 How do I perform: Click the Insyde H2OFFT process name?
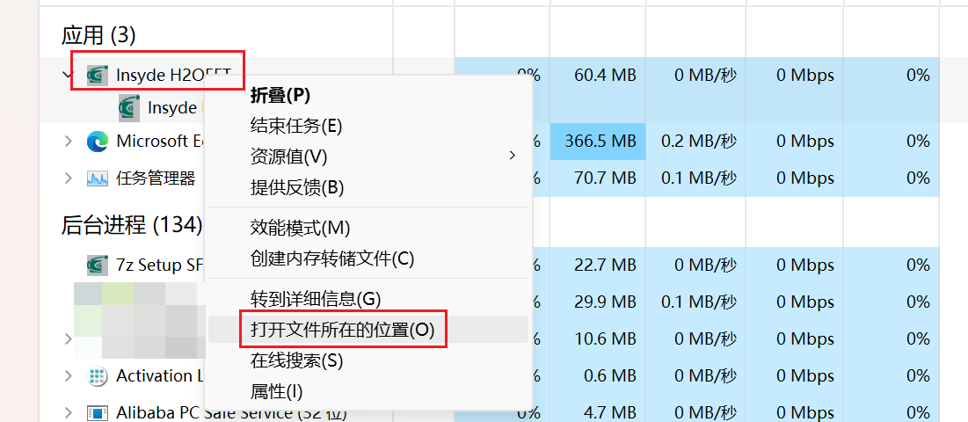173,76
